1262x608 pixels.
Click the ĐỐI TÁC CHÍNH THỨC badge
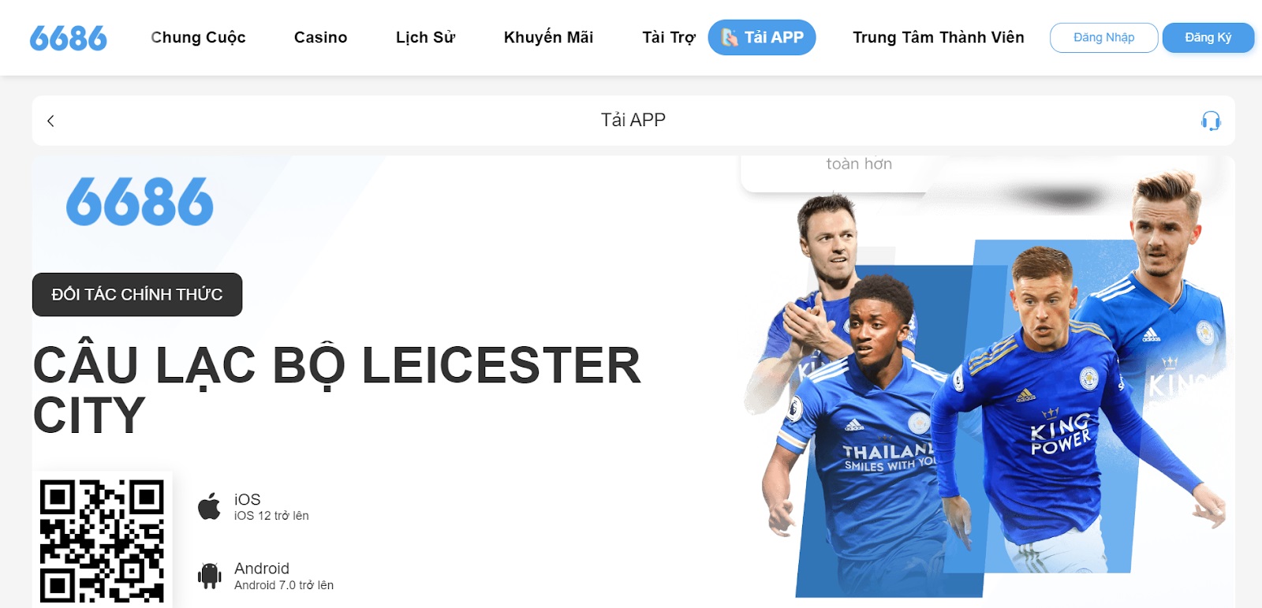tap(137, 294)
